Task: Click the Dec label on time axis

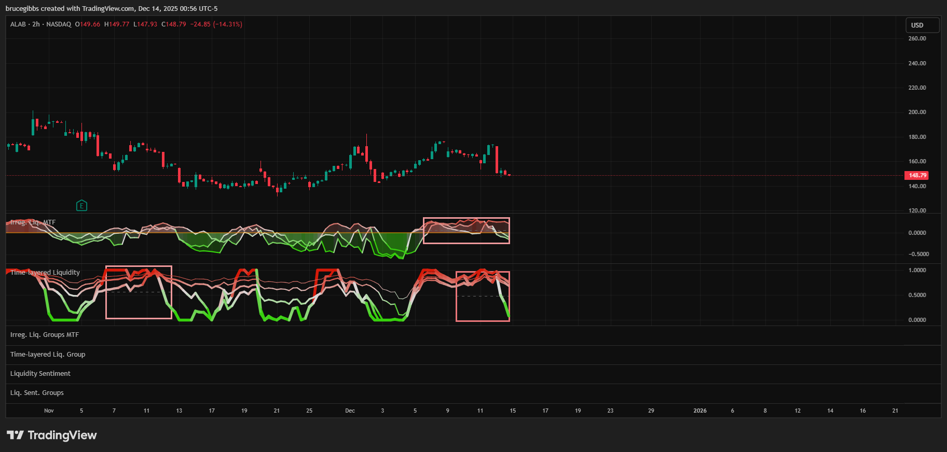Action: [x=350, y=411]
